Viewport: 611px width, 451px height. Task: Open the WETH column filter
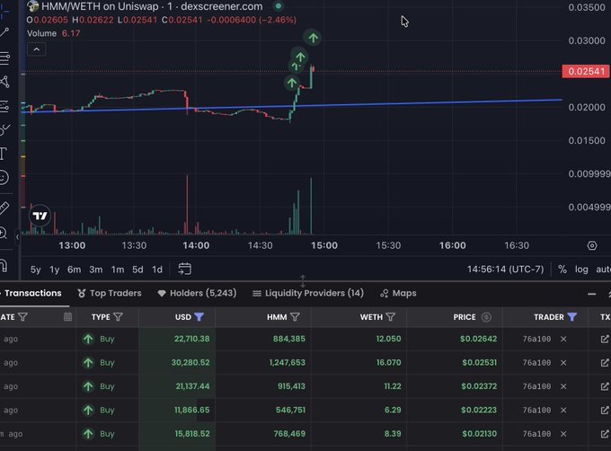coord(391,317)
